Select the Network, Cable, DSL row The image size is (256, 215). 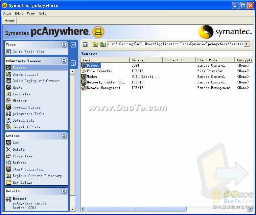click(167, 82)
